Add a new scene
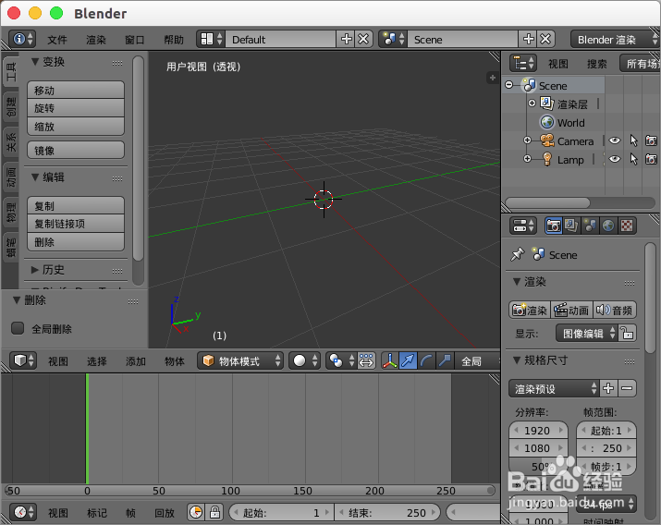 (x=528, y=39)
